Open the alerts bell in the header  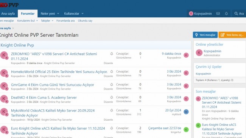pos(226,14)
